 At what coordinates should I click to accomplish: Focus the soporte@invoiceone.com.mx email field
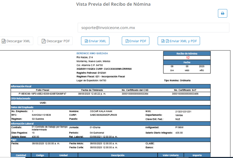[153, 28]
